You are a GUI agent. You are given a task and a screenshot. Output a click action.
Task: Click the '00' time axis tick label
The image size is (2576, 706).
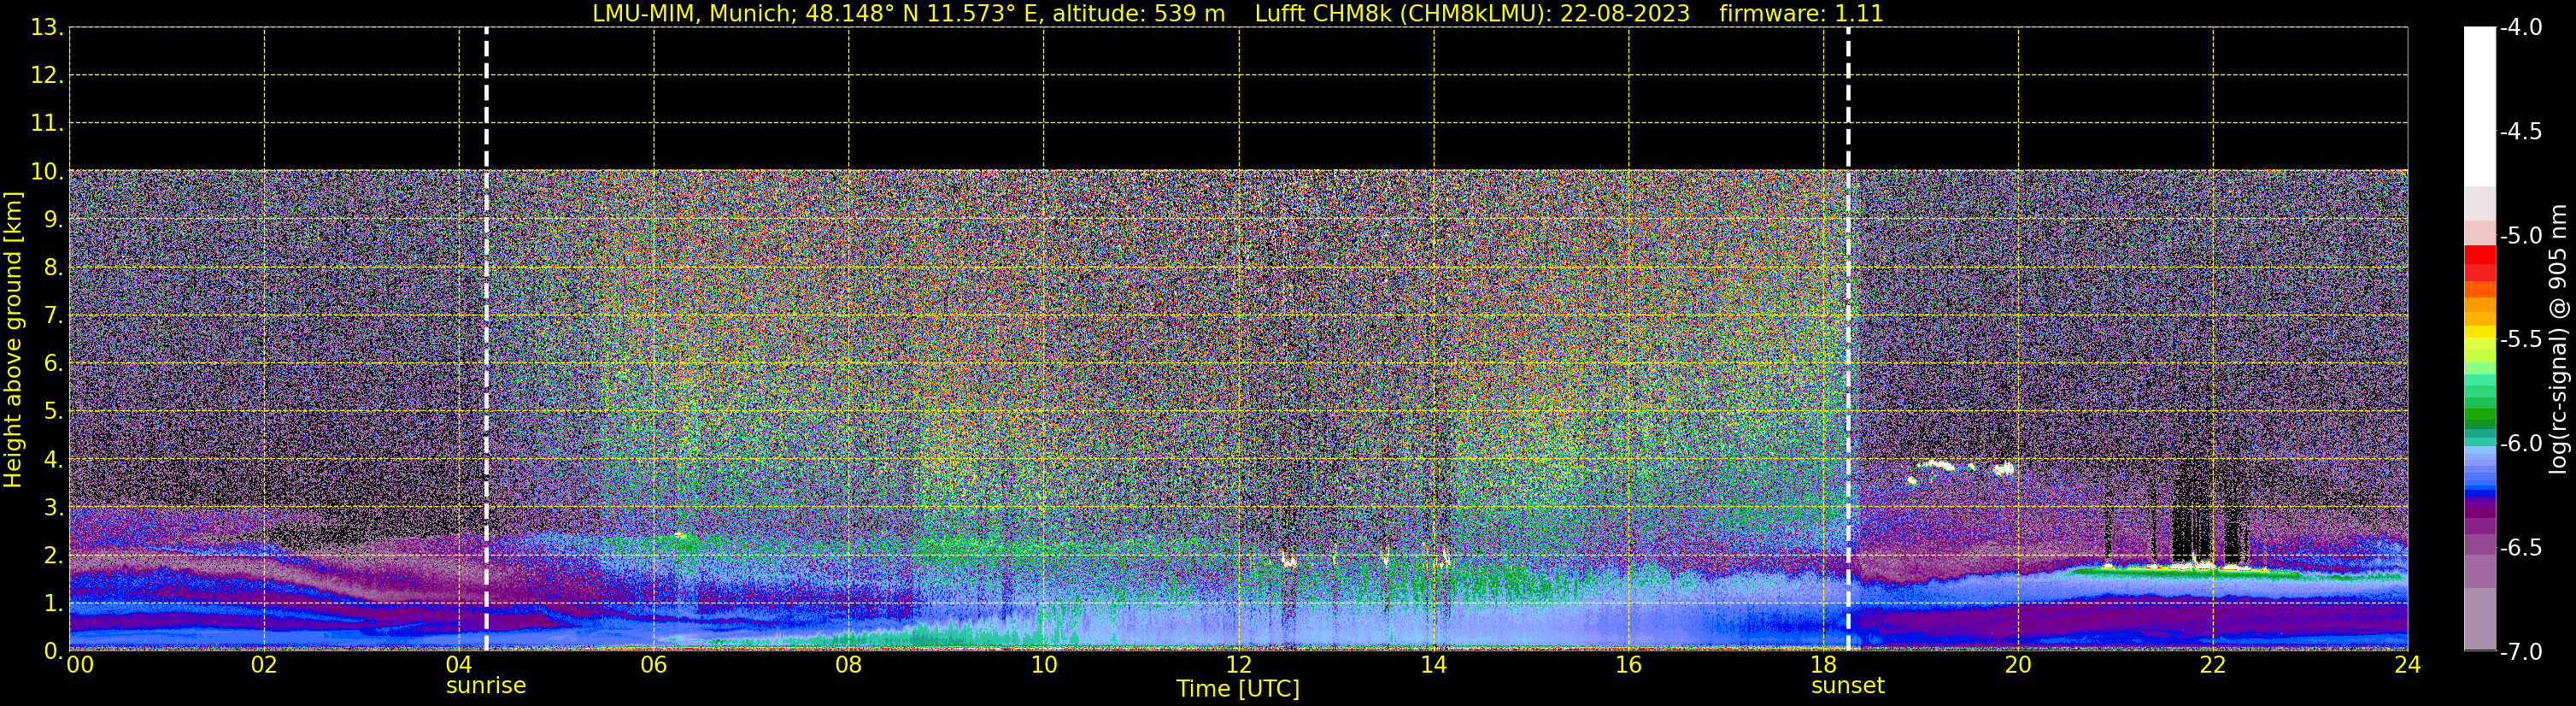(79, 665)
